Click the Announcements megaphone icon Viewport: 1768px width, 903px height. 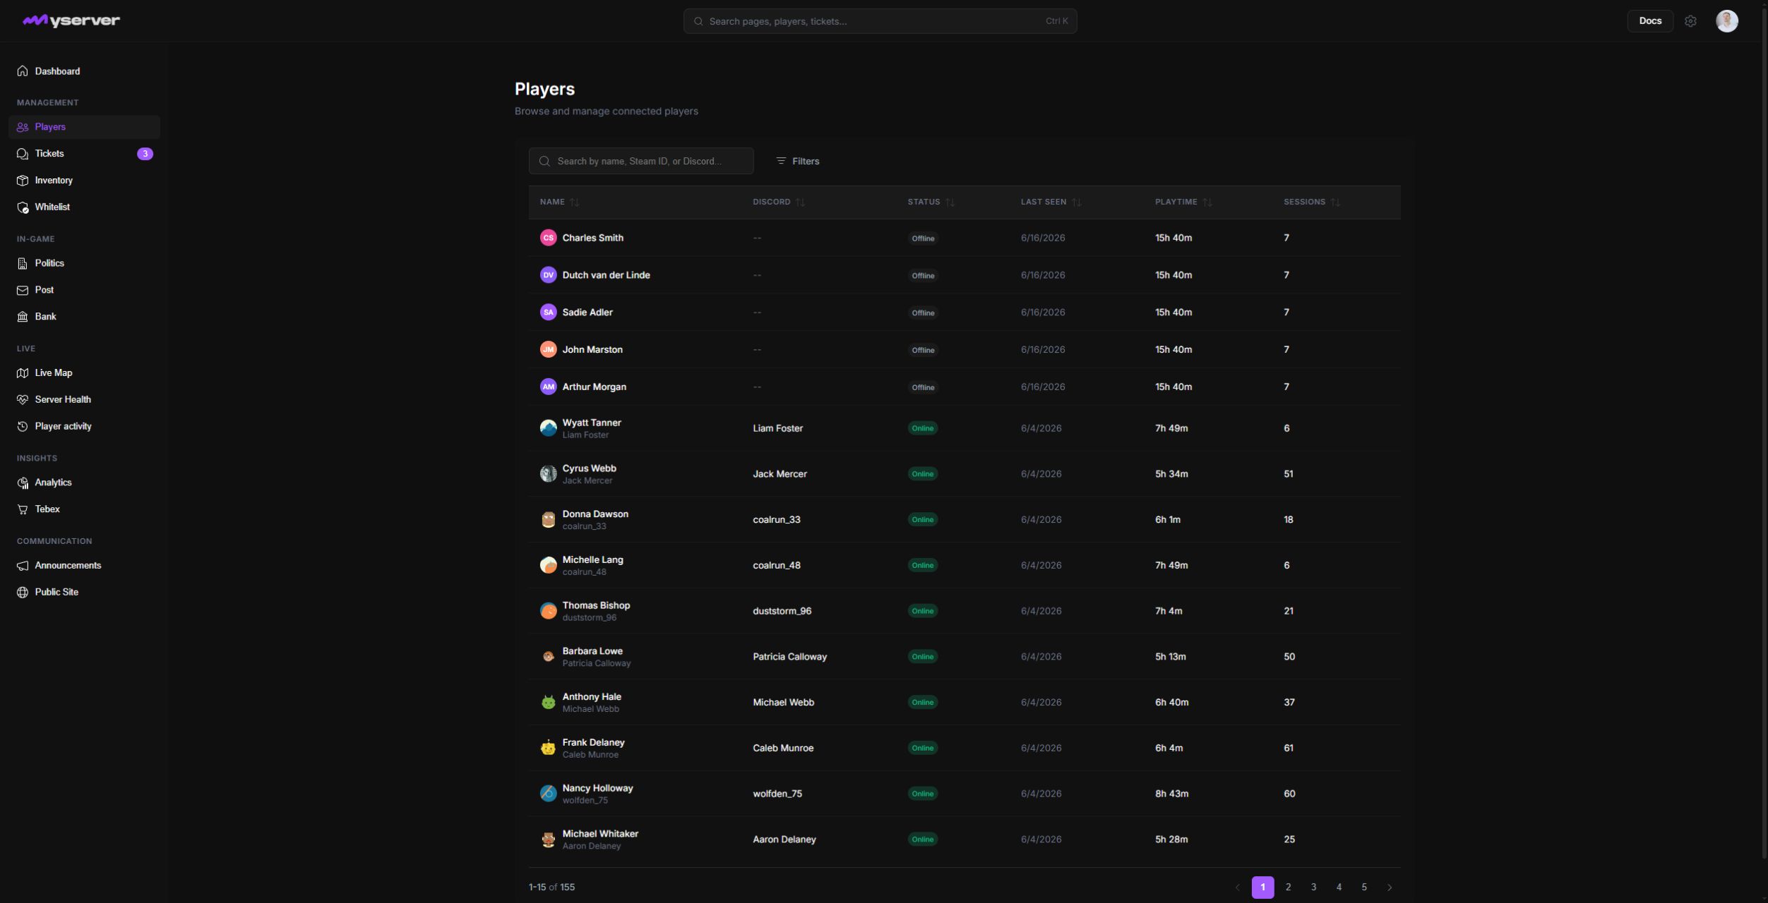pos(23,566)
